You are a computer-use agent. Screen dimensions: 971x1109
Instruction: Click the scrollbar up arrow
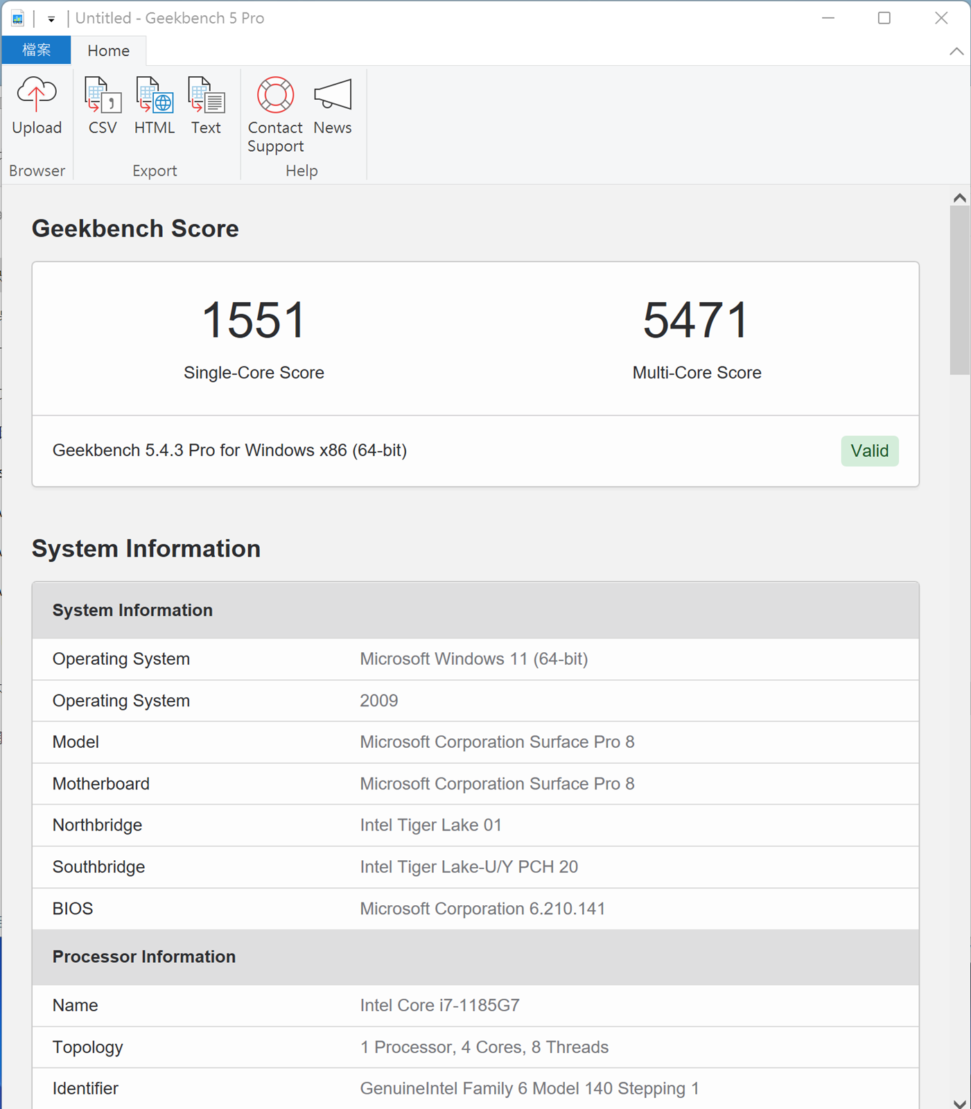tap(959, 198)
